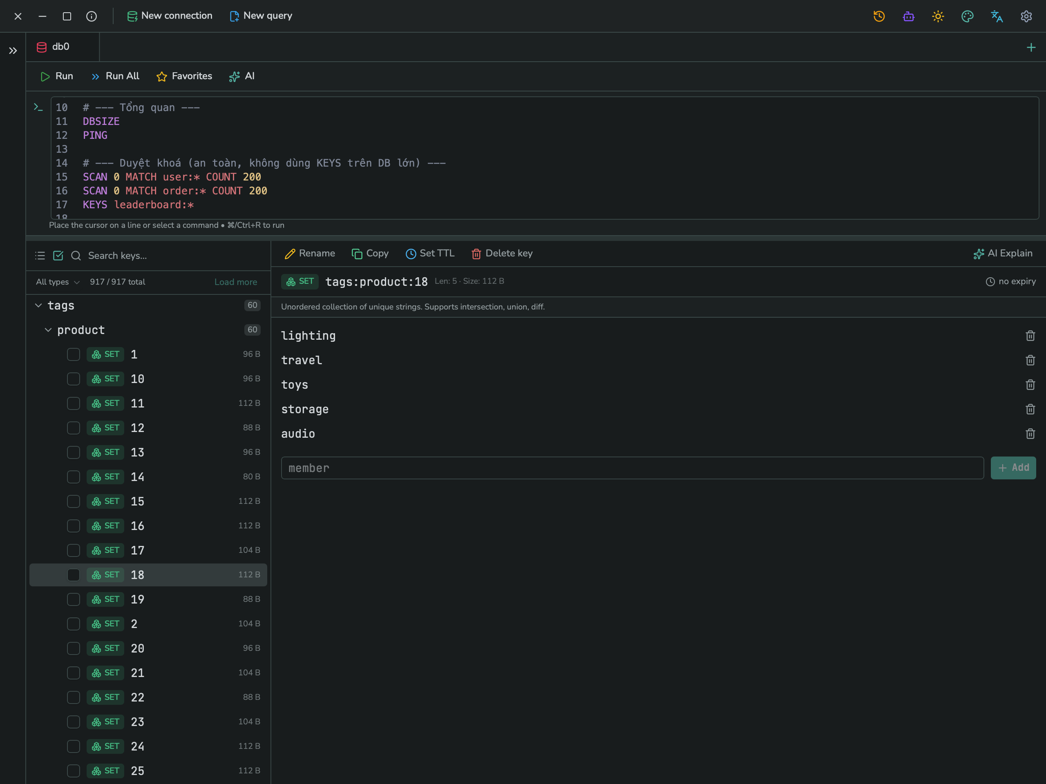Click New query
Viewport: 1046px width, 784px height.
[261, 16]
